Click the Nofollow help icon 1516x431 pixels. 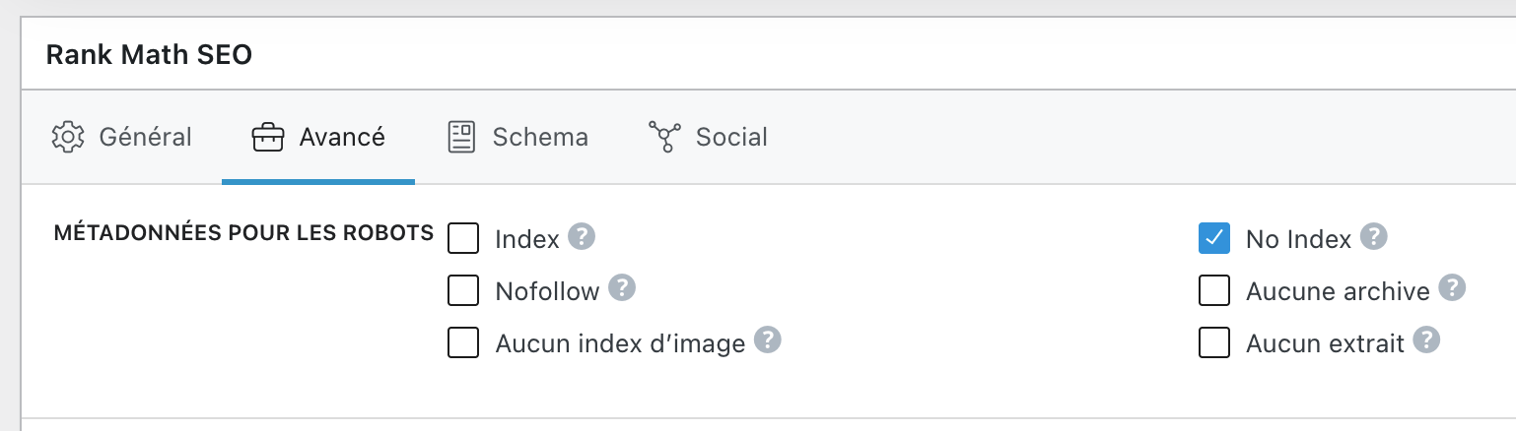(622, 288)
